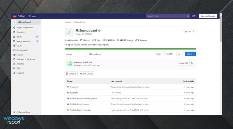Open the .gitignore file
Image resolution: width=233 pixels, height=129 pixels.
[x=74, y=93]
